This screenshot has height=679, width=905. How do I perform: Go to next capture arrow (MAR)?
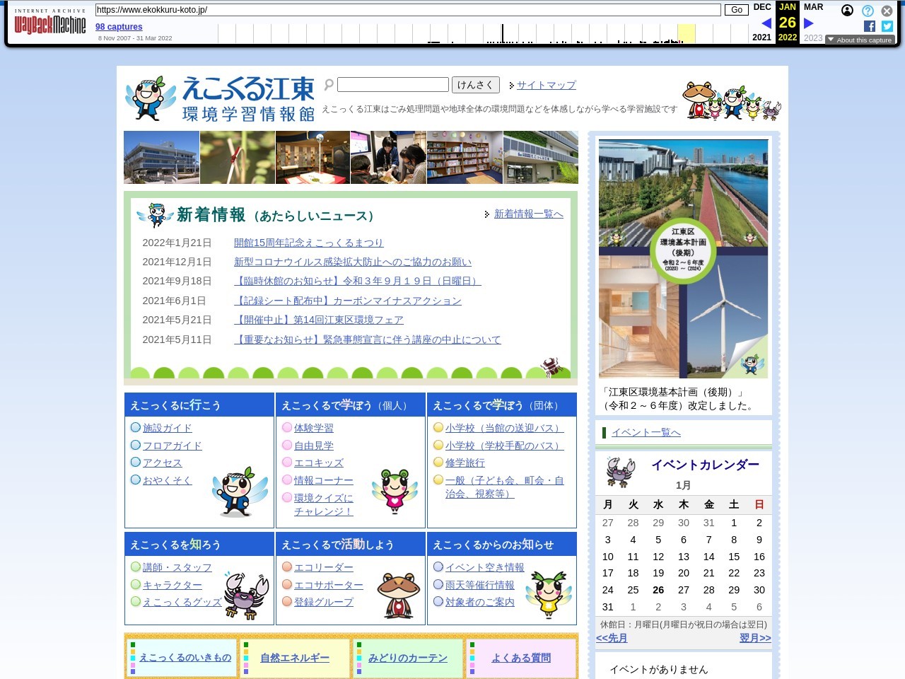coord(809,23)
